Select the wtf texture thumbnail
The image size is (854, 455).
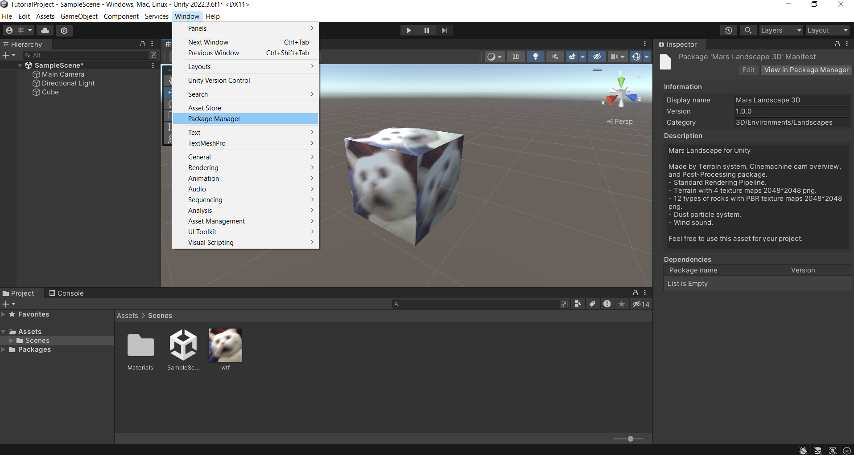click(x=225, y=345)
